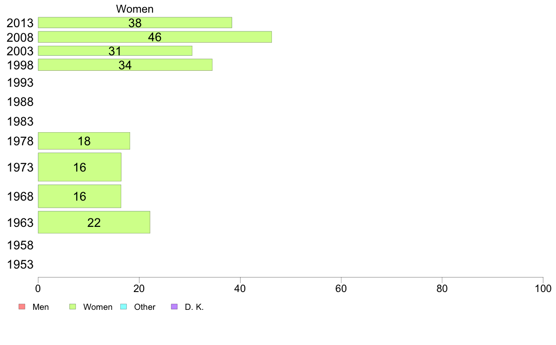This screenshot has width=556, height=345.
Task: Click the 1953 year label
Action: point(20,264)
